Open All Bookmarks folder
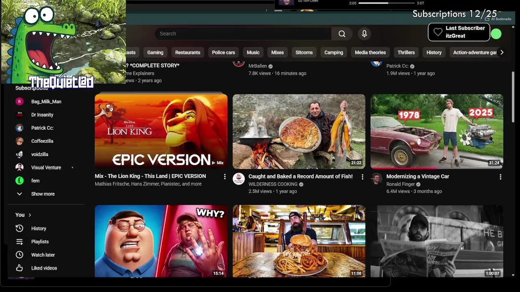Viewport: 520px width, 292px height. click(x=498, y=19)
